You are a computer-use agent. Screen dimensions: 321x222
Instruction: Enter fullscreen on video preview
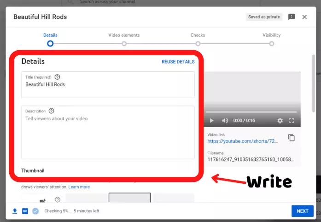click(x=292, y=121)
